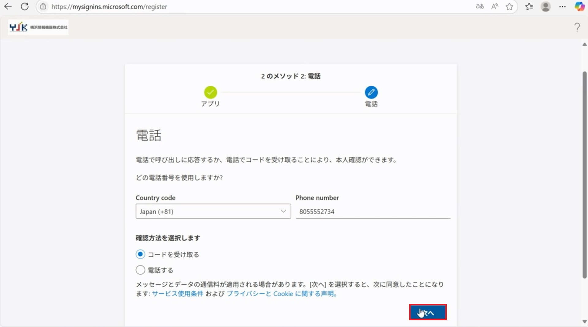This screenshot has width=588, height=327.
Task: Add page to favorites star
Action: tap(509, 6)
